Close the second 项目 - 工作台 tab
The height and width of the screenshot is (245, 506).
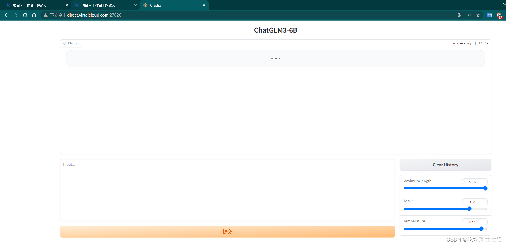(x=135, y=5)
